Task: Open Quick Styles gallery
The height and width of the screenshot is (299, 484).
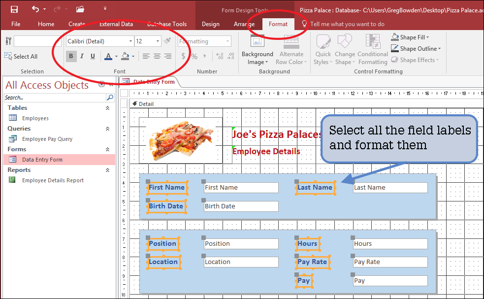Action: tap(323, 50)
